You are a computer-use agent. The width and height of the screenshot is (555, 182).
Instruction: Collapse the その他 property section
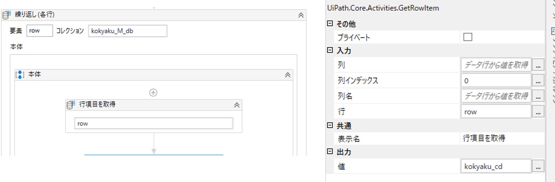point(330,24)
